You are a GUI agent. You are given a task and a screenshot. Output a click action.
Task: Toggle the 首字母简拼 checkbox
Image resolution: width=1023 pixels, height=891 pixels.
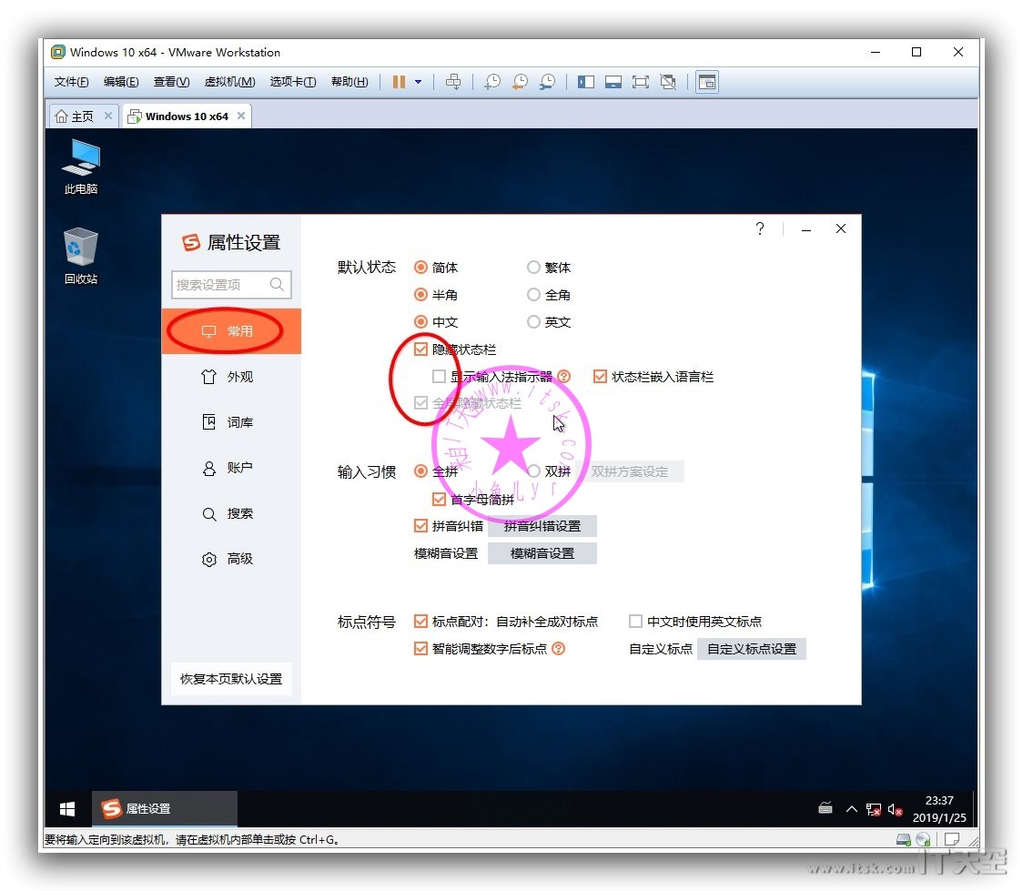coord(439,500)
